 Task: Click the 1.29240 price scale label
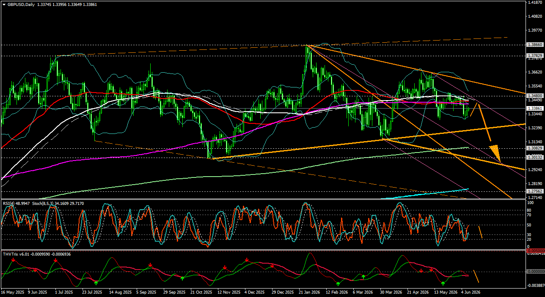click(x=535, y=170)
